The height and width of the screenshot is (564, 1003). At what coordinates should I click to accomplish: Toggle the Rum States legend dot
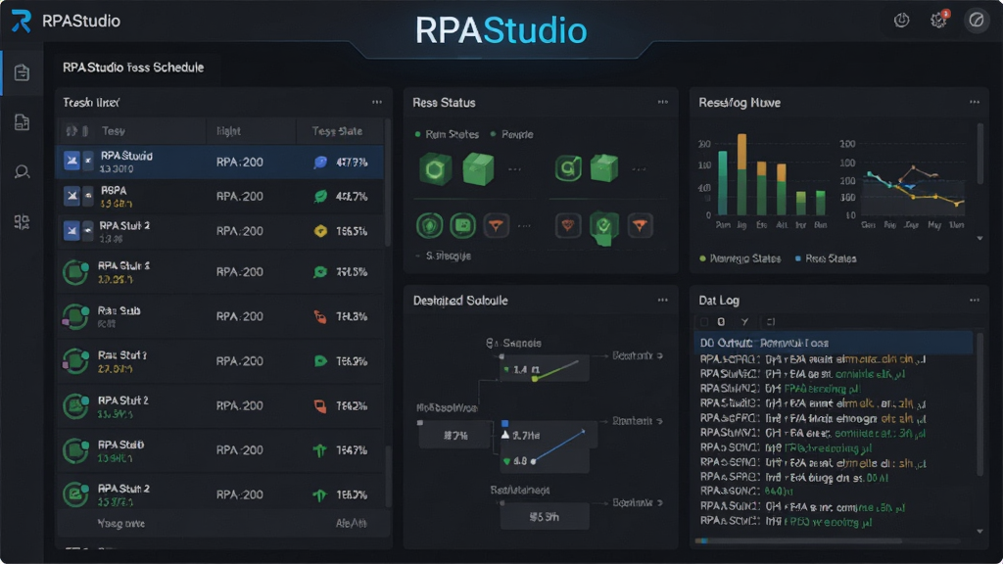tap(417, 134)
